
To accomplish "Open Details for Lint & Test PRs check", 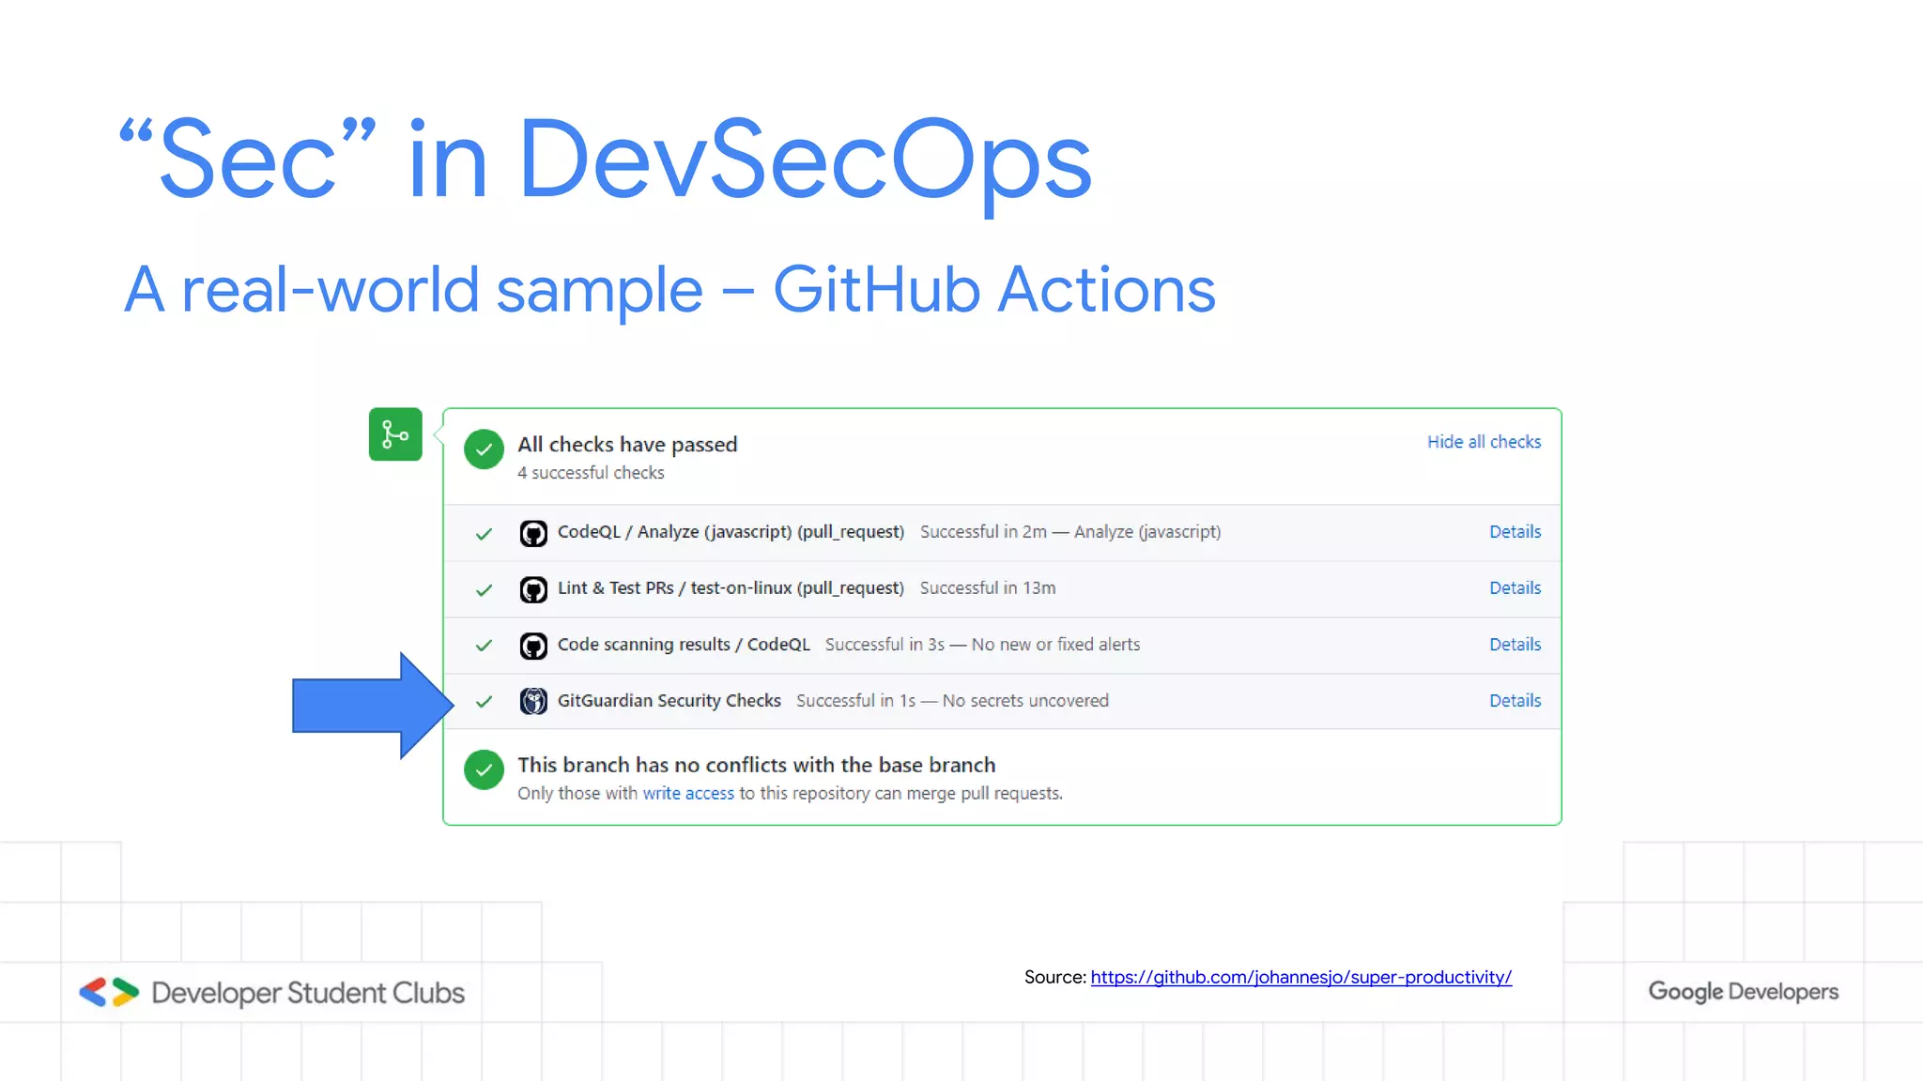I will [1515, 588].
